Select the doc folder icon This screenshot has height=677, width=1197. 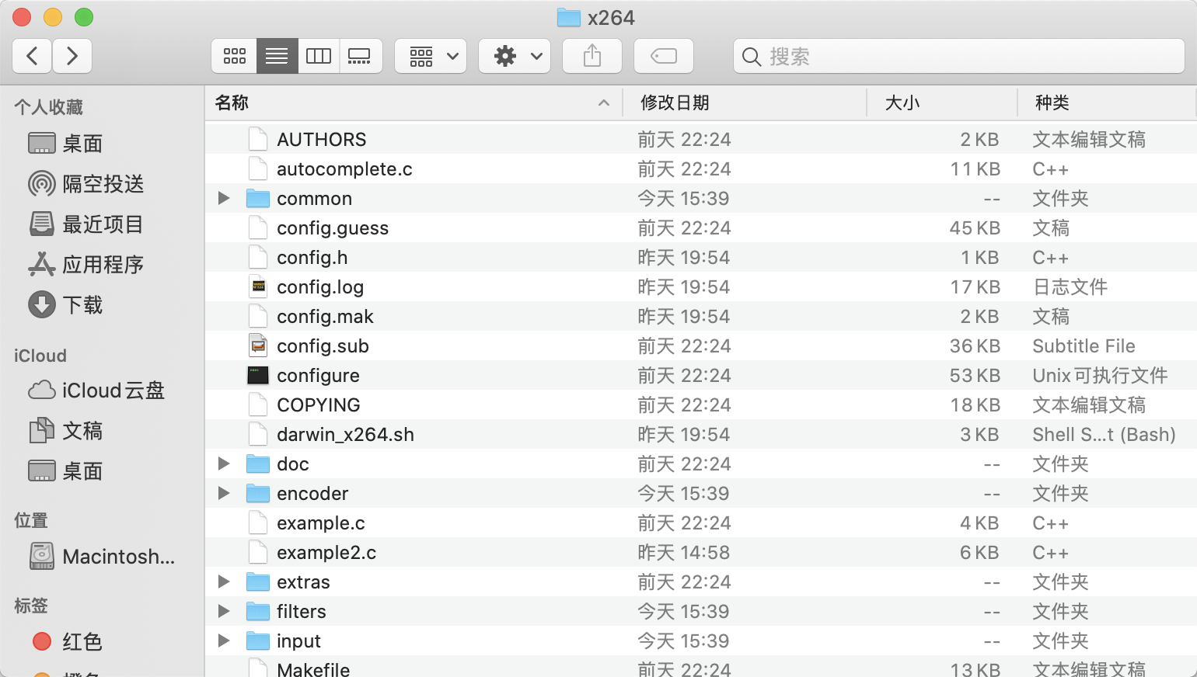[258, 463]
